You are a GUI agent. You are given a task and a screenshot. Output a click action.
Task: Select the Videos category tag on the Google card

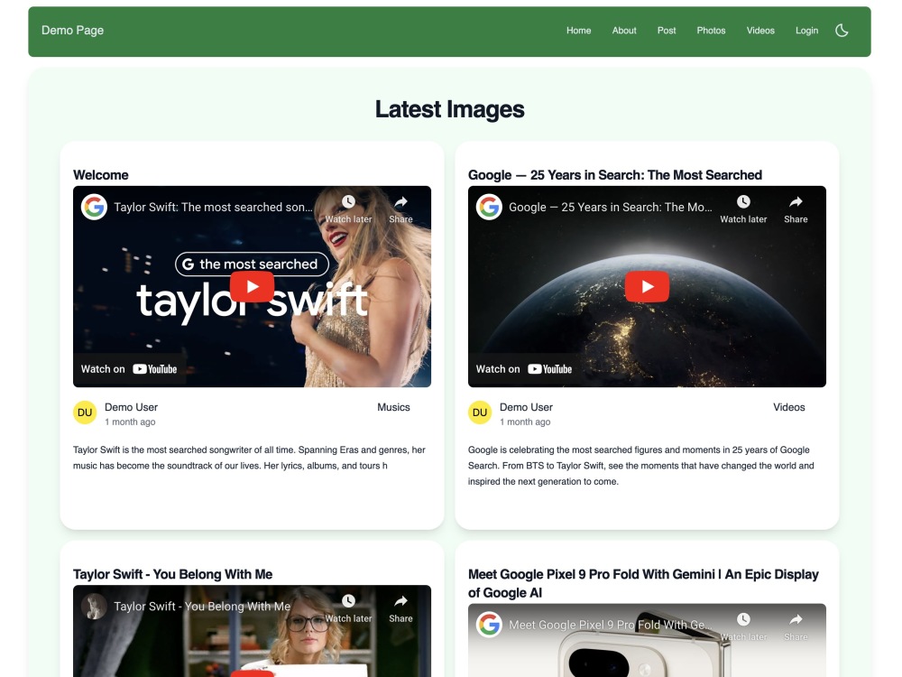pyautogui.click(x=788, y=407)
